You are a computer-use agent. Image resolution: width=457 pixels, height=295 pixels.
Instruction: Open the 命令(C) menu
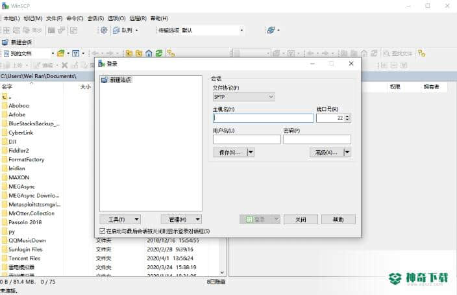(x=75, y=18)
